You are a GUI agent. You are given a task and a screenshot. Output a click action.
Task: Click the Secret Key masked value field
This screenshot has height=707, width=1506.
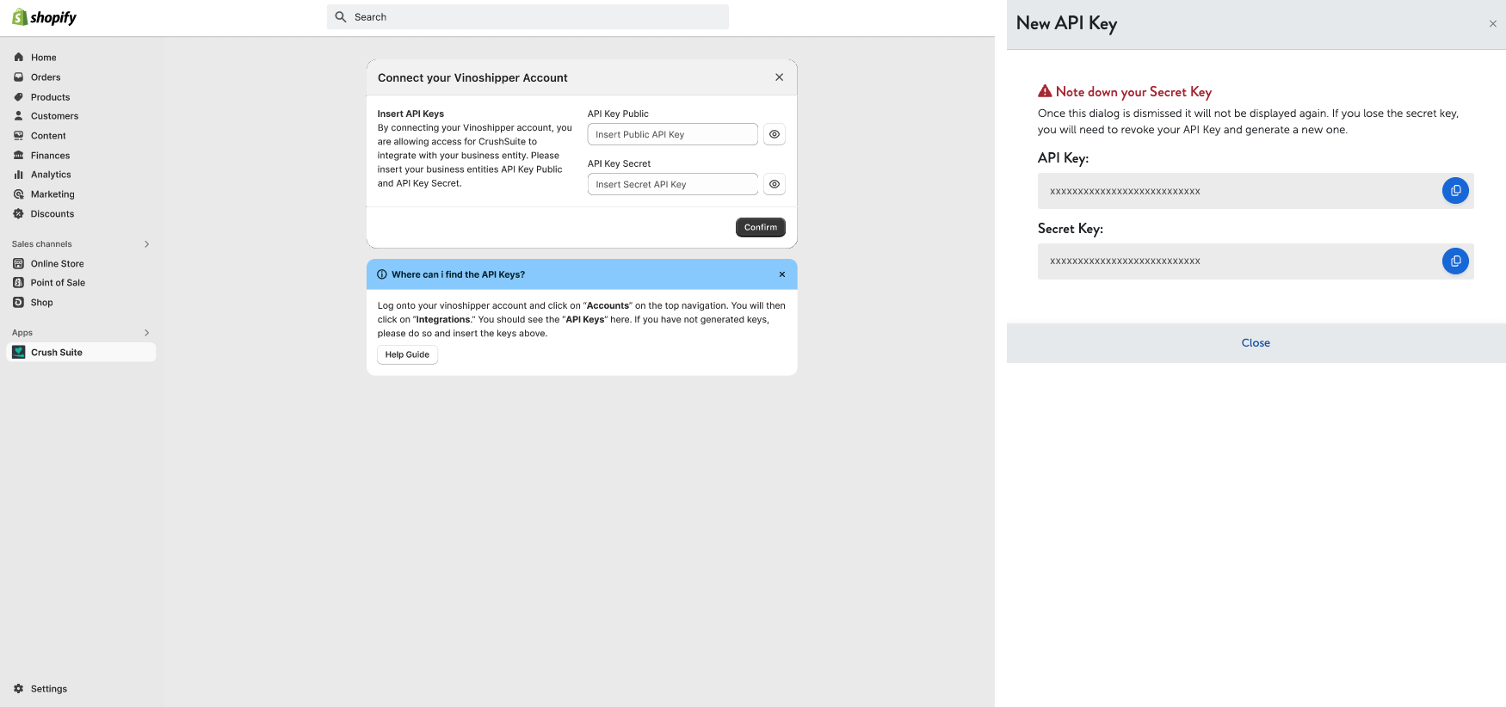1256,261
